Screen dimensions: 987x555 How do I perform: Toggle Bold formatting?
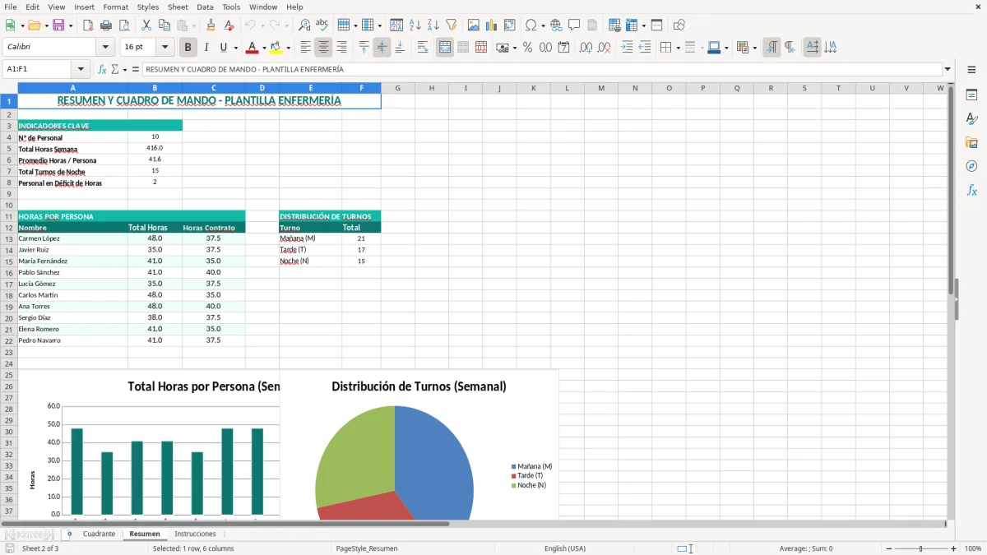(188, 48)
